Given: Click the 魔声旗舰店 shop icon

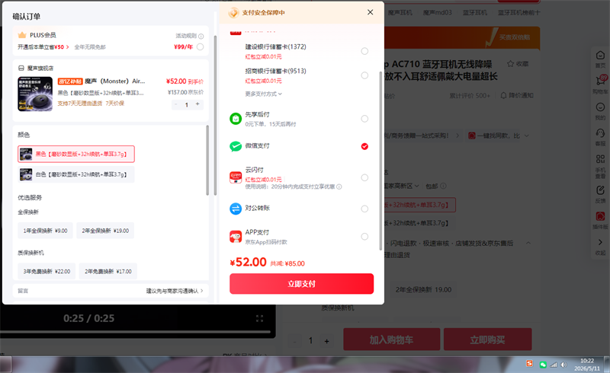Looking at the screenshot, I should (x=21, y=68).
